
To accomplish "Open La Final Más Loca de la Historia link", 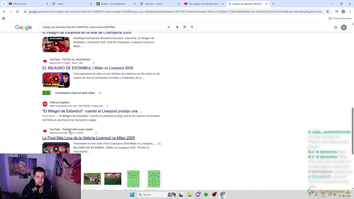I will click(x=88, y=138).
